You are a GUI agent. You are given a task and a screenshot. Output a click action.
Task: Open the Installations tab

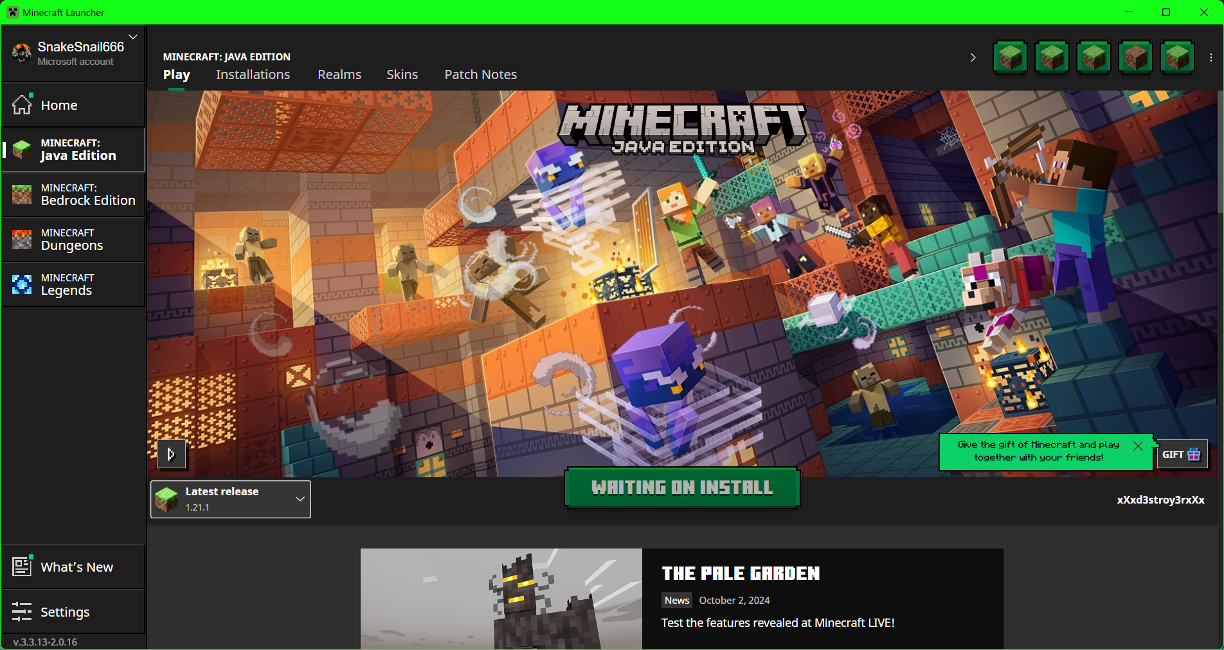[x=253, y=75]
